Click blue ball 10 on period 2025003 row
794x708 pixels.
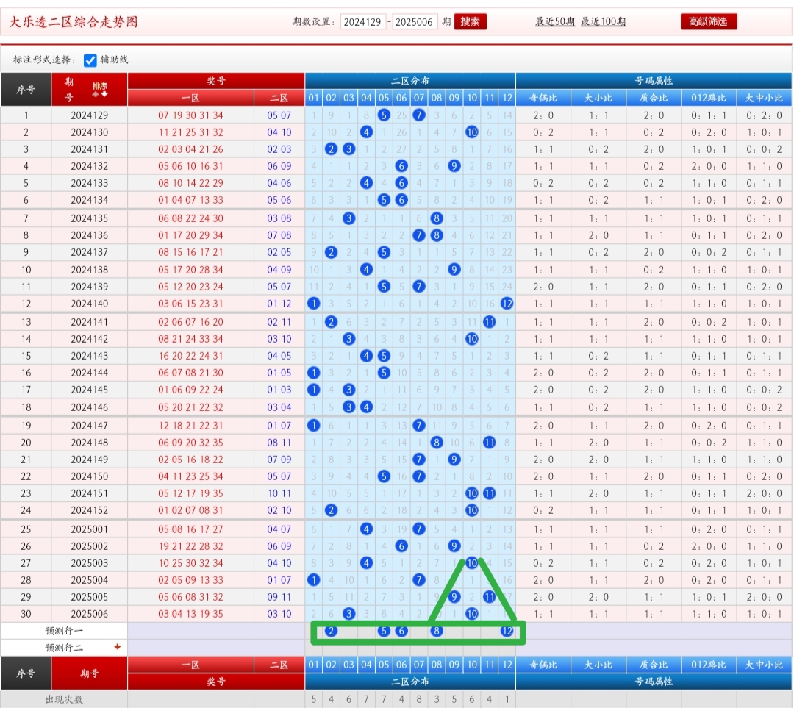(471, 562)
